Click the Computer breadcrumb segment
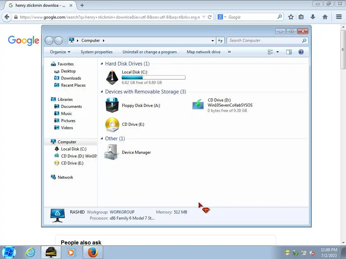The image size is (346, 259). [x=91, y=40]
